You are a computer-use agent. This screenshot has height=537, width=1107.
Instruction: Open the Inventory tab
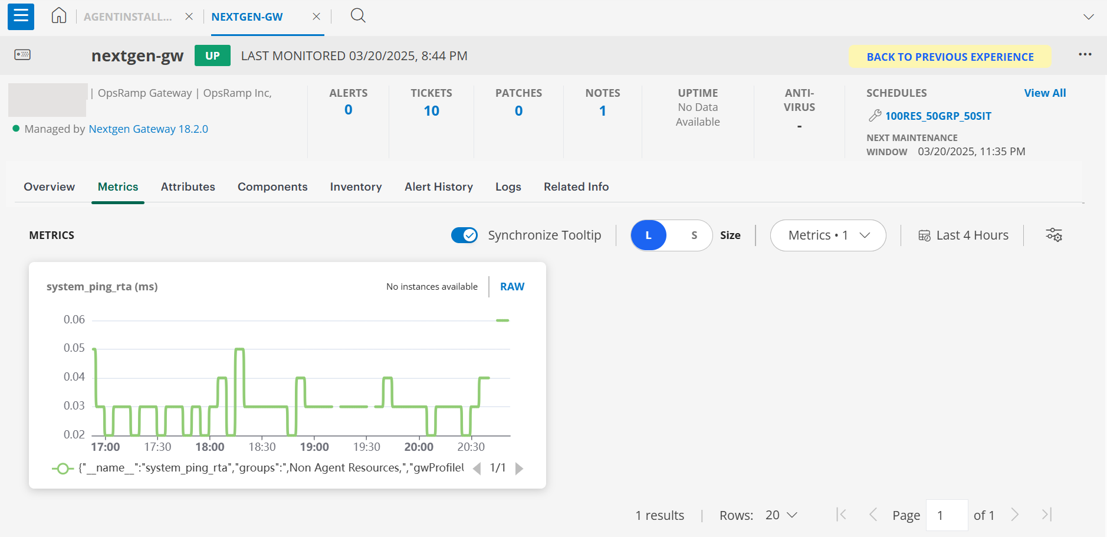click(356, 186)
